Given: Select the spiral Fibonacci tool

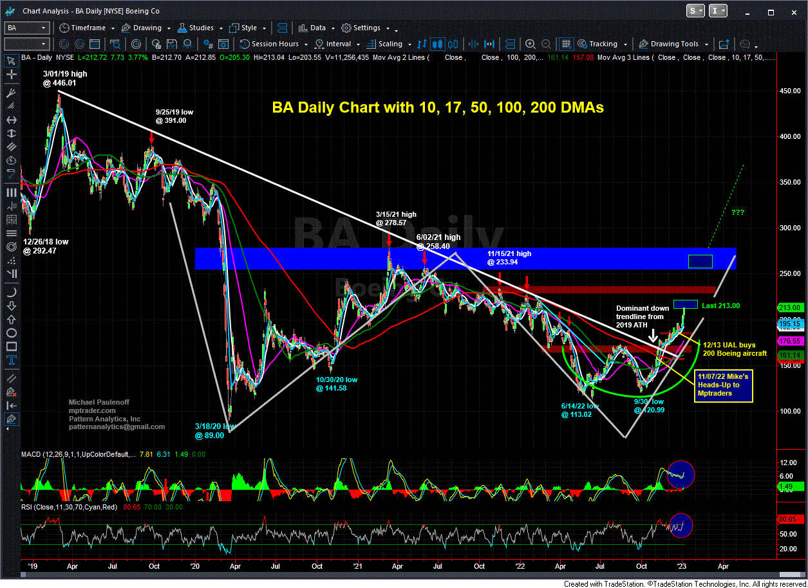Looking at the screenshot, I should pos(12,246).
